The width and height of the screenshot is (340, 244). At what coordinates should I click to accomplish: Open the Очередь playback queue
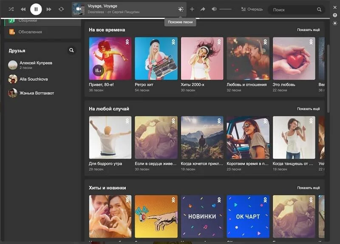[252, 9]
